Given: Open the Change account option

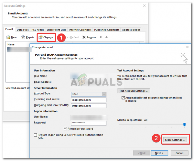Looking at the screenshot, I should coord(47,37).
